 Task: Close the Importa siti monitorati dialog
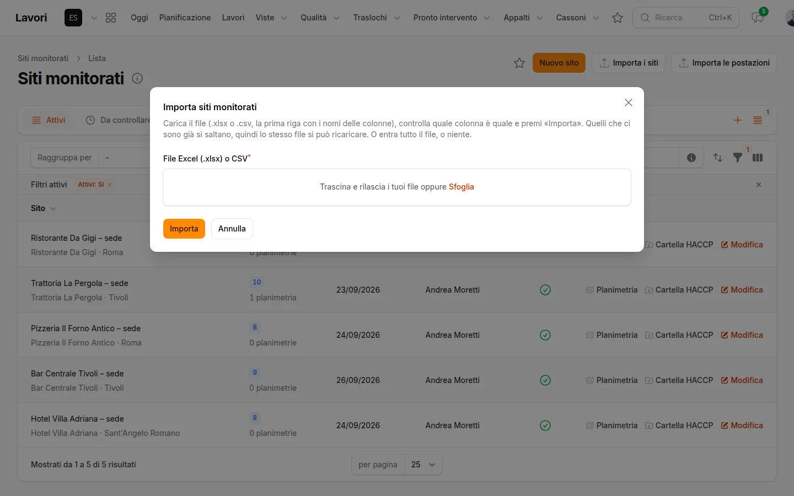click(x=628, y=103)
